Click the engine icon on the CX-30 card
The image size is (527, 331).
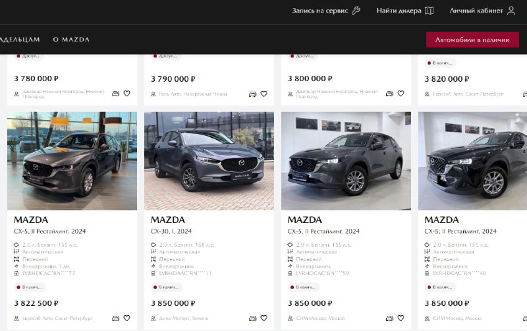pyautogui.click(x=153, y=245)
